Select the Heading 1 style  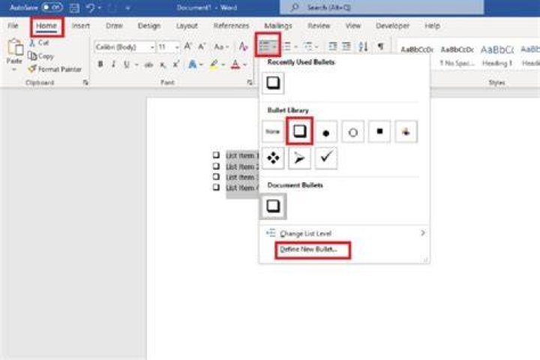pyautogui.click(x=497, y=55)
